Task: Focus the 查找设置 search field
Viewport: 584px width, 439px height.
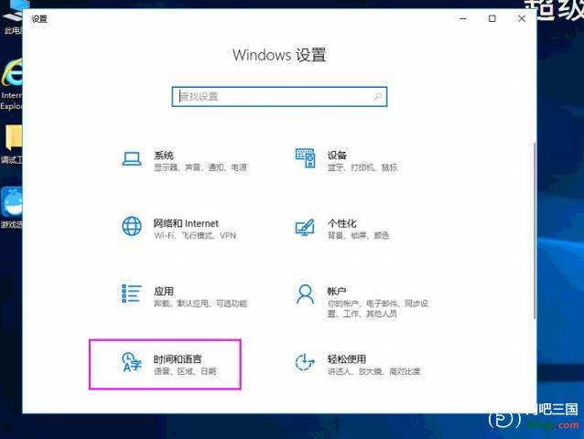Action: (x=279, y=97)
